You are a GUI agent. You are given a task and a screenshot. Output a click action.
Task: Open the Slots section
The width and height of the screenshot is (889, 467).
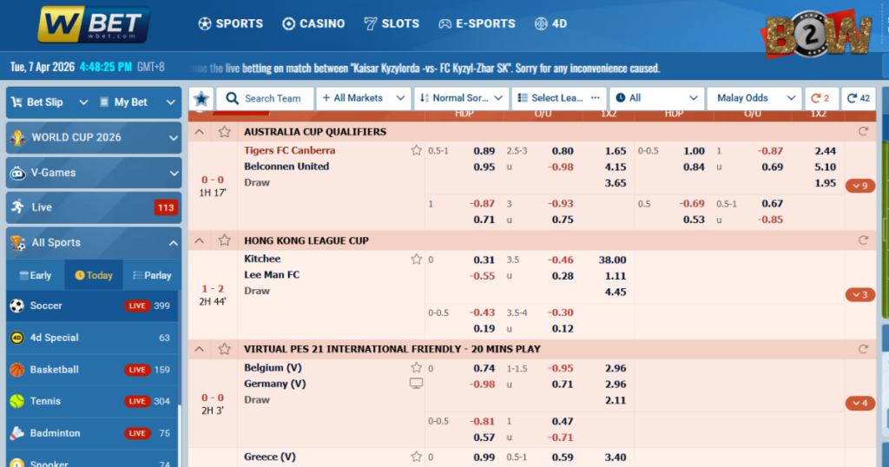392,23
